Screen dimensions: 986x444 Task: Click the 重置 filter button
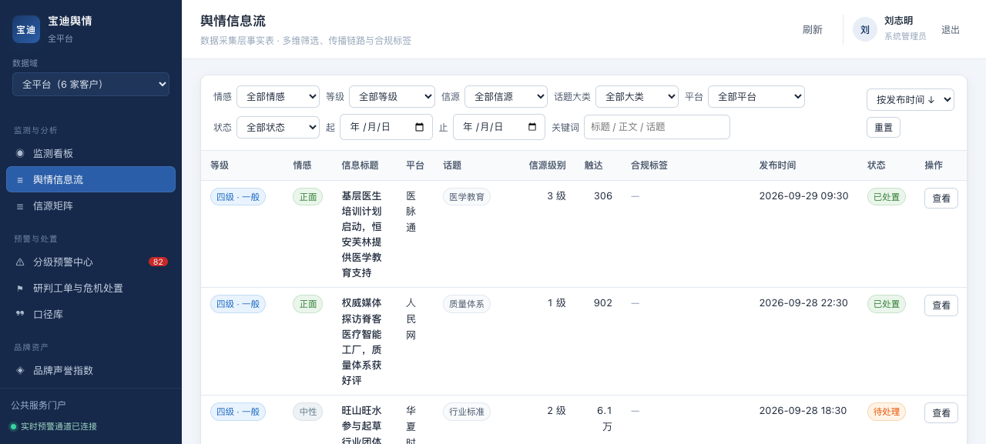tap(884, 127)
